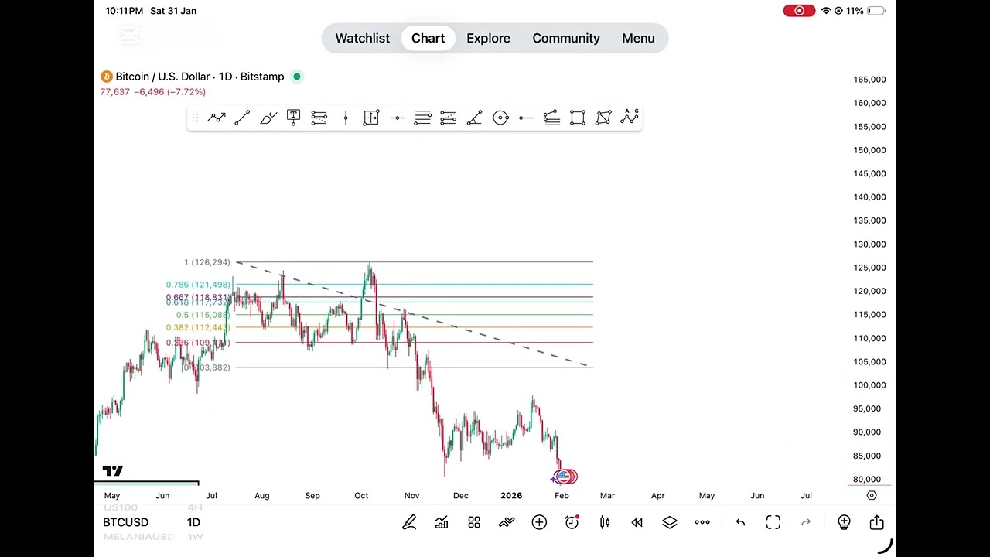Open the Menu tab
The width and height of the screenshot is (990, 557).
pos(638,38)
